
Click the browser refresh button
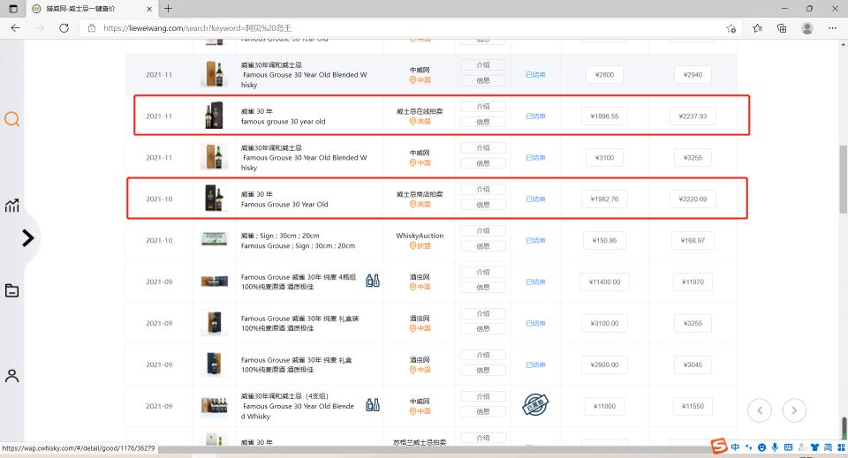tap(64, 28)
